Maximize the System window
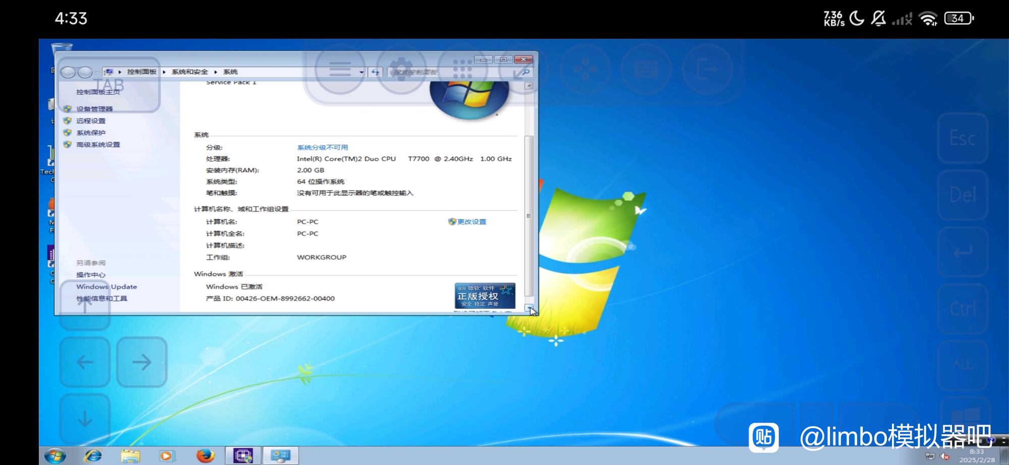Viewport: 1009px width, 465px height. pyautogui.click(x=503, y=59)
